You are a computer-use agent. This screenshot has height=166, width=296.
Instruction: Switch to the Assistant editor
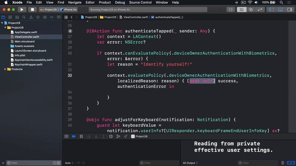251,9
